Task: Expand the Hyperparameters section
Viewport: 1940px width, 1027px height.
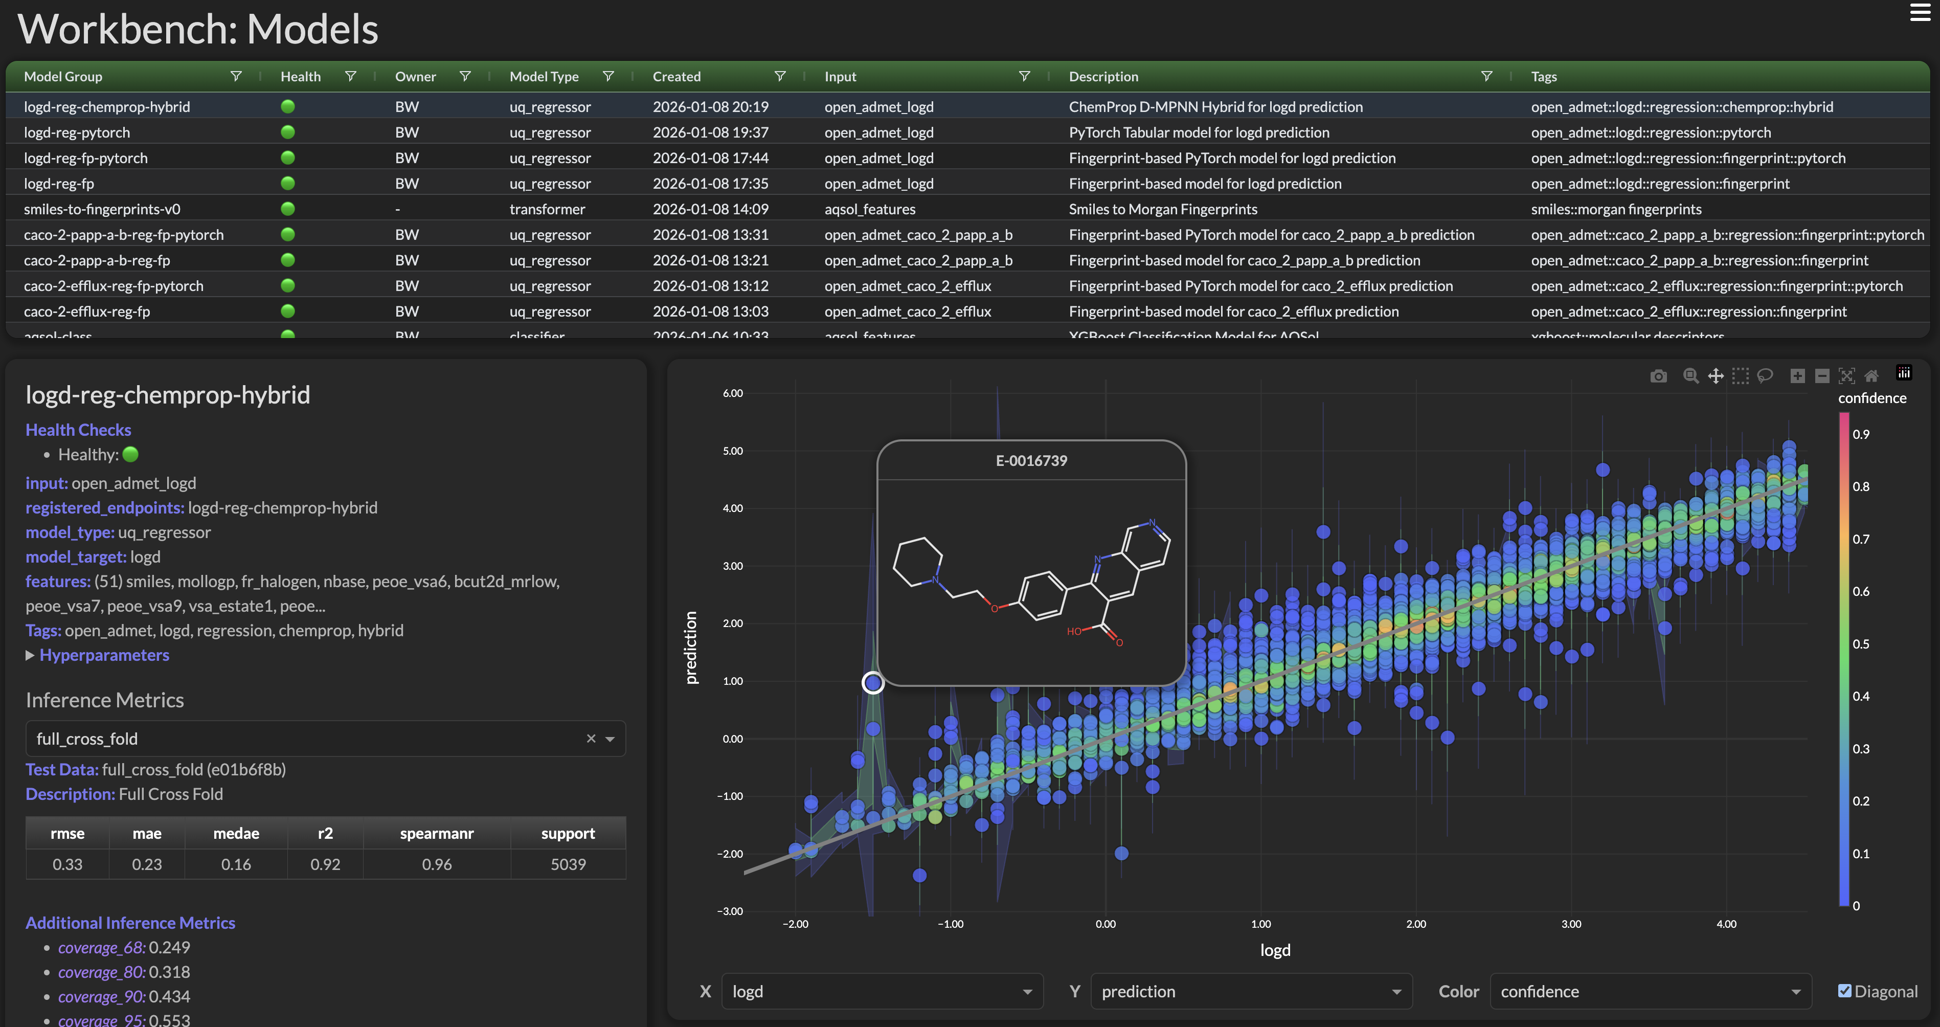Action: (104, 655)
